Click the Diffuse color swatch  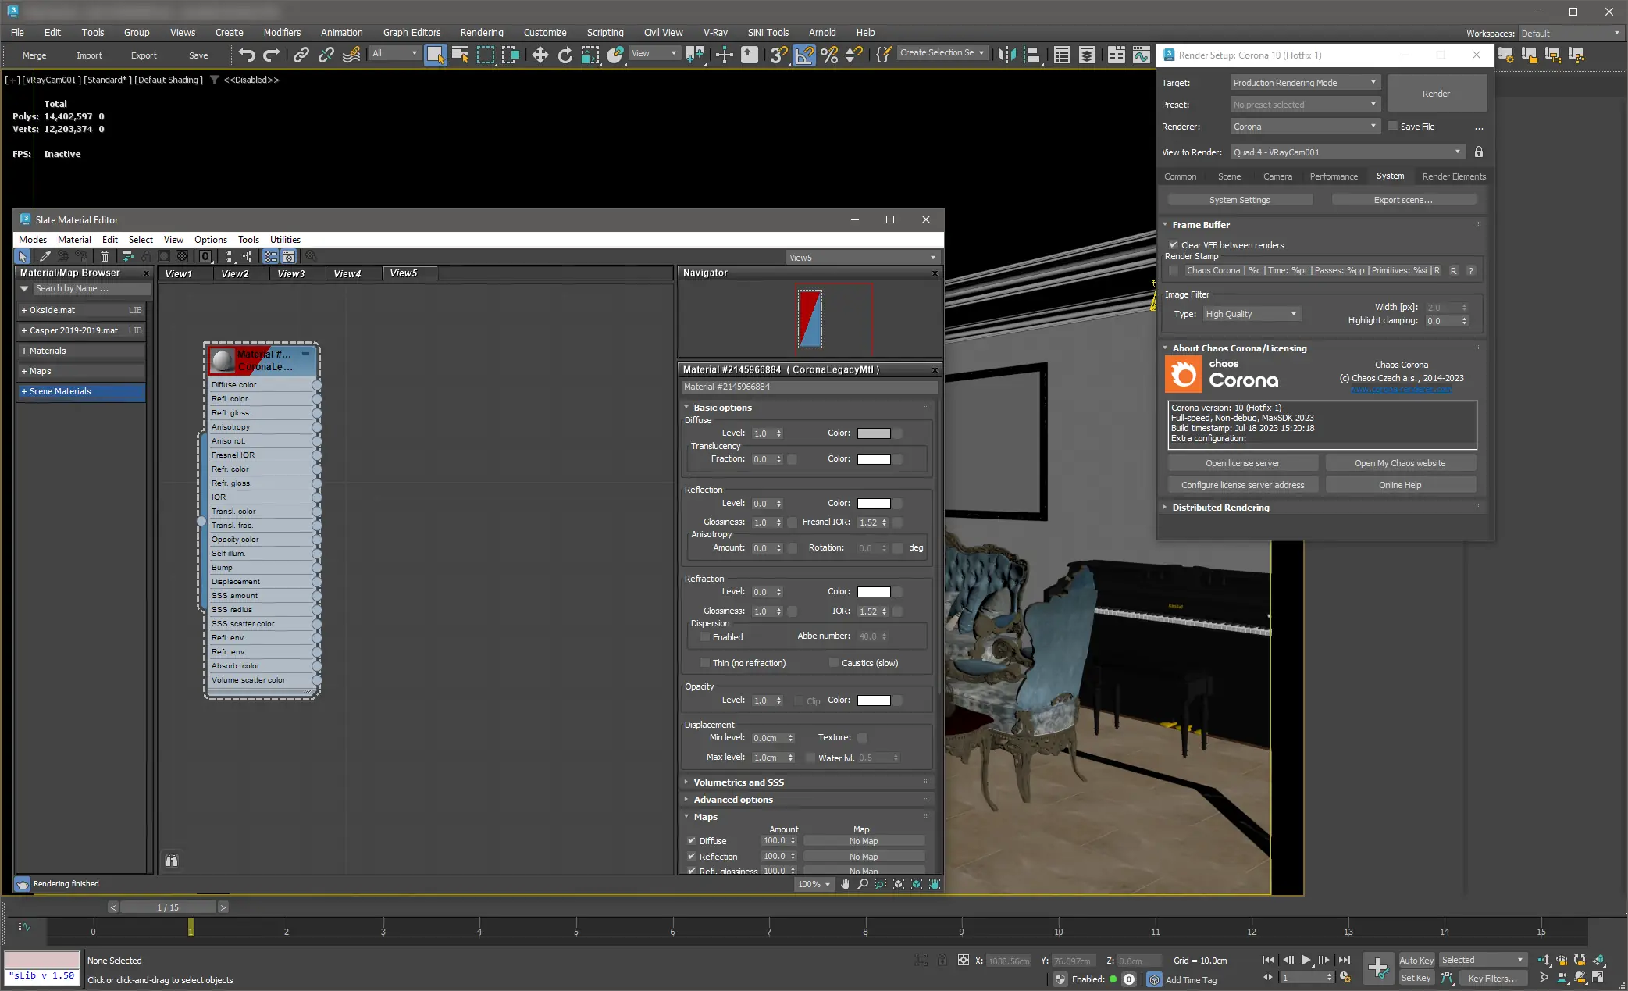[873, 433]
